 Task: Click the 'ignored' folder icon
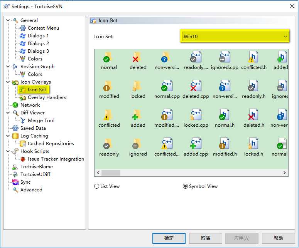[137, 144]
